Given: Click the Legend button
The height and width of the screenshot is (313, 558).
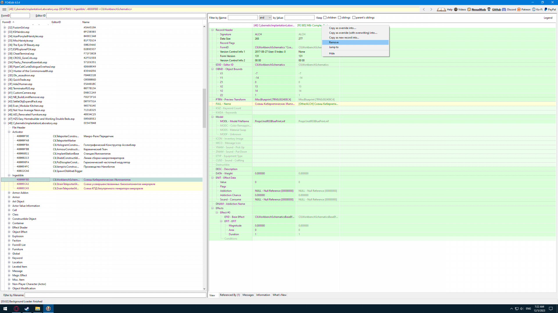Looking at the screenshot, I should 548,18.
